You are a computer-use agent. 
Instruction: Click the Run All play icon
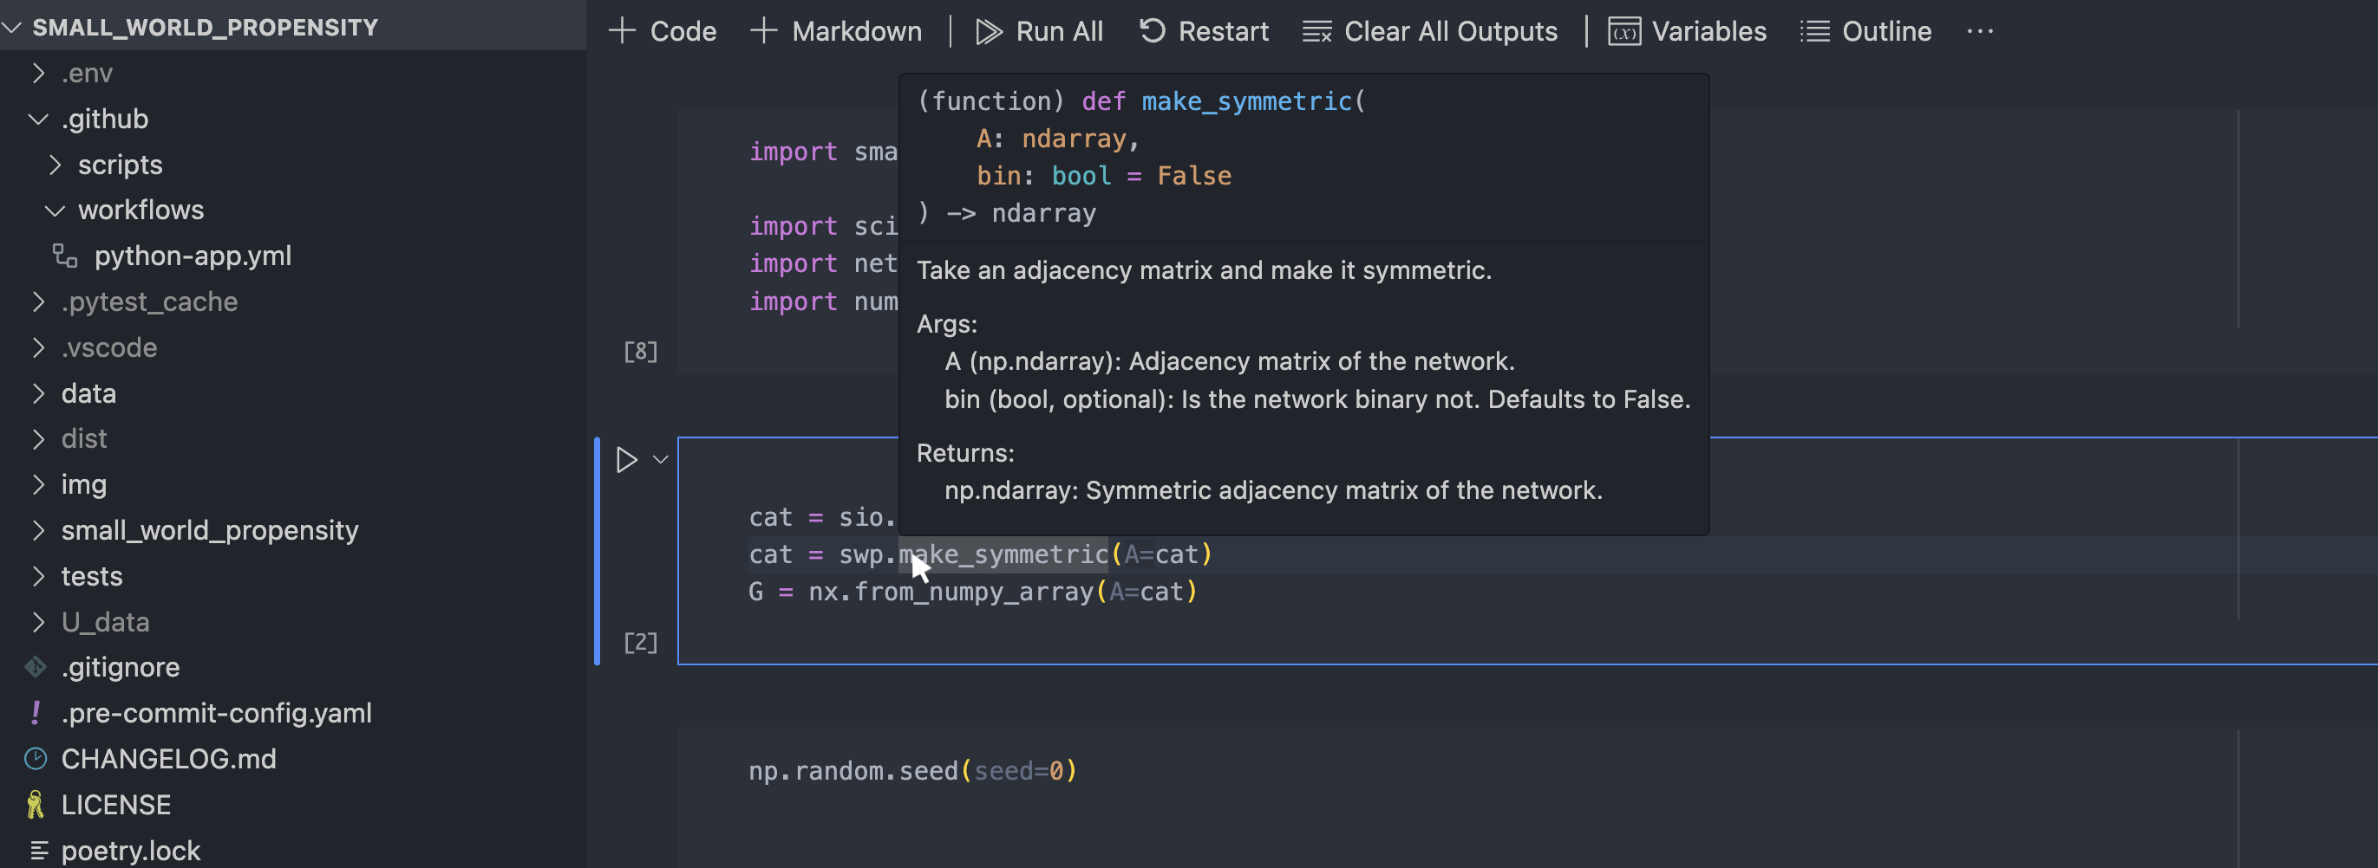[x=988, y=31]
